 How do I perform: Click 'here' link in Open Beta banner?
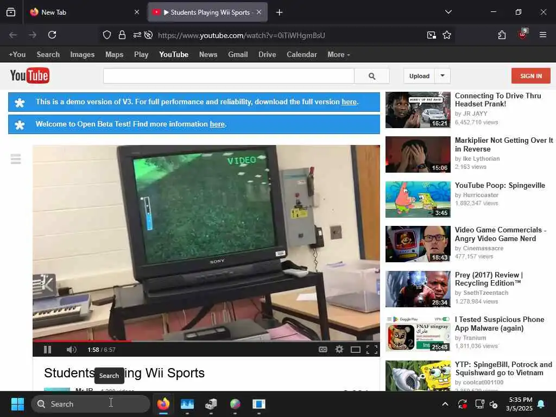[x=217, y=124]
